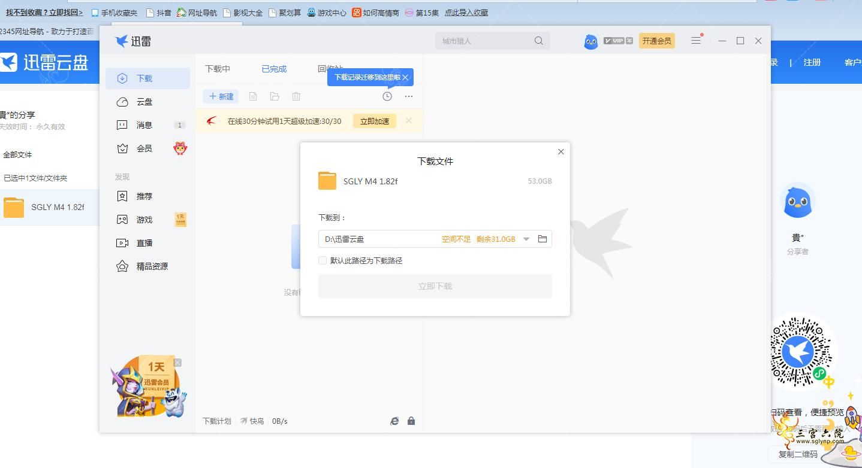Click 注册 link on the web page

tap(812, 62)
